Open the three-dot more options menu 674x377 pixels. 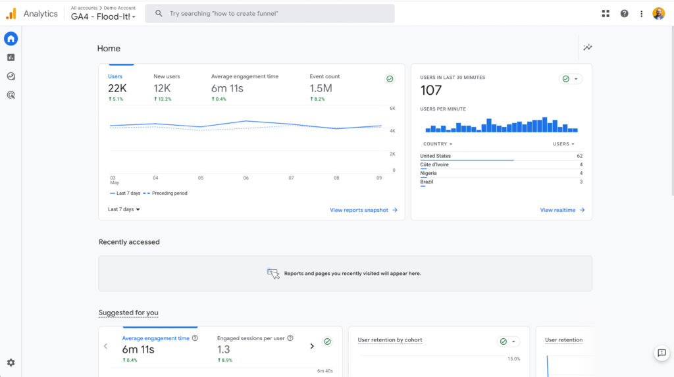(x=642, y=14)
